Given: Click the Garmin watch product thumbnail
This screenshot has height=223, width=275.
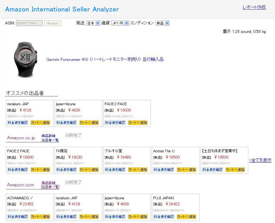Looking at the screenshot, I should [25, 59].
